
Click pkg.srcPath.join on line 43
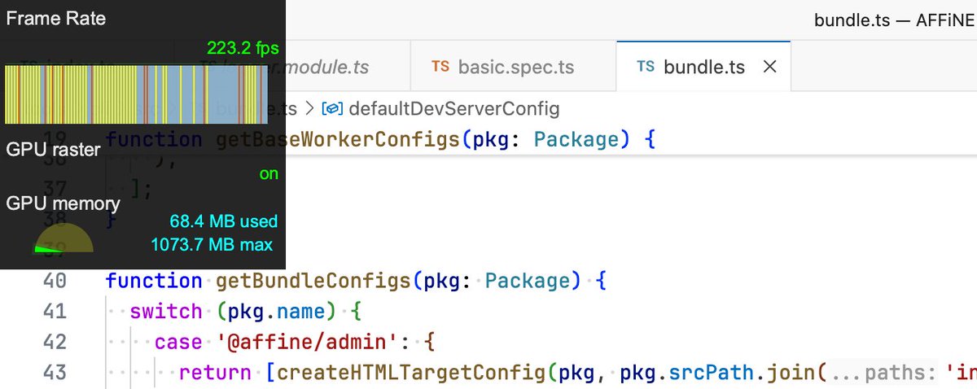[x=716, y=374]
